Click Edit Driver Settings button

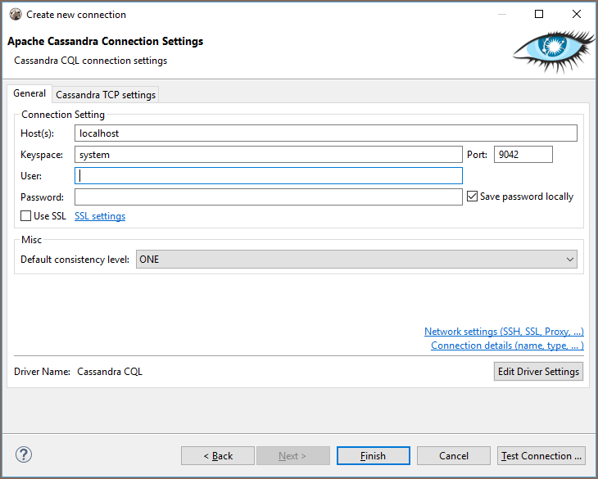pos(538,372)
